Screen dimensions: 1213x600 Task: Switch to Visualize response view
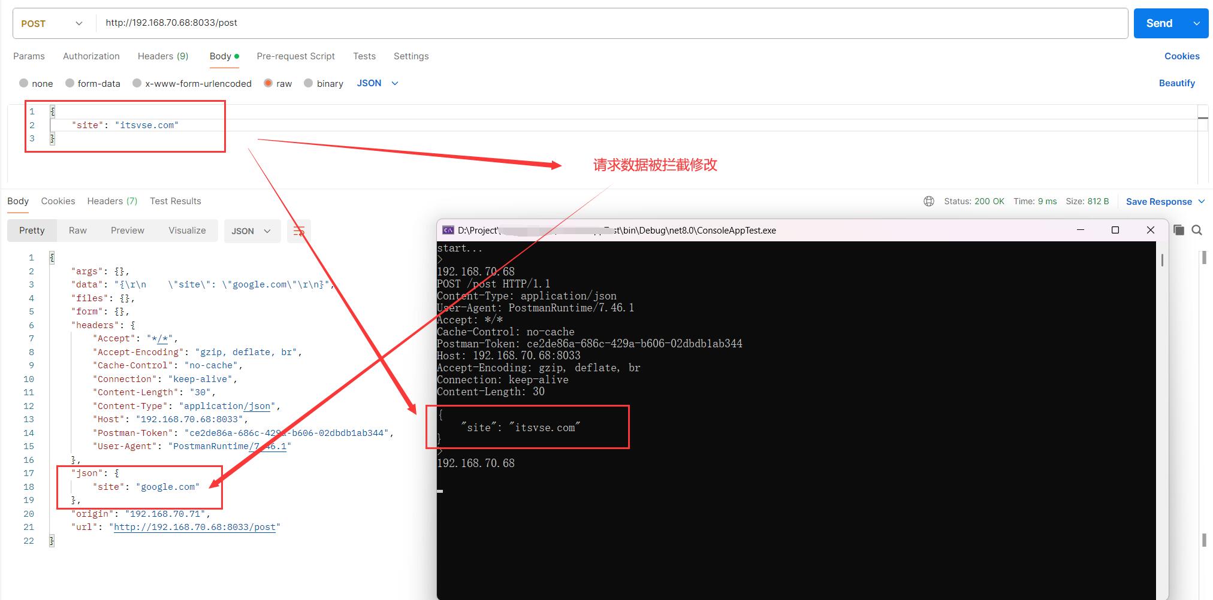187,231
